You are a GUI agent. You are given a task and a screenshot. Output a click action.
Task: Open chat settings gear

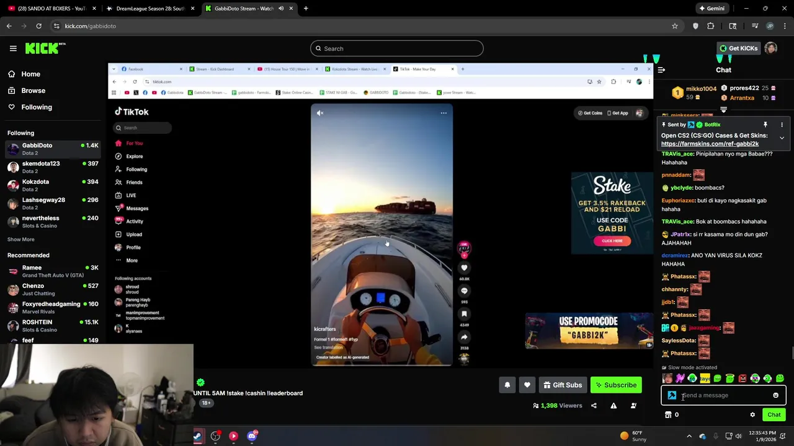click(752, 415)
